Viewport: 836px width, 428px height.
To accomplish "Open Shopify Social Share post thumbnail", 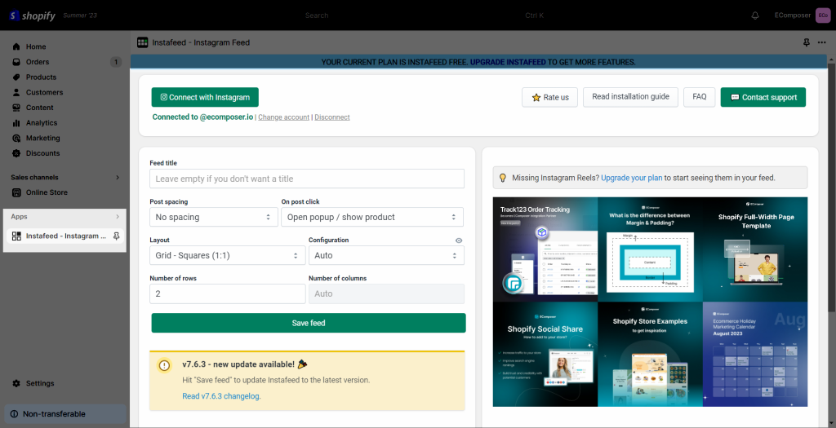I will [x=545, y=355].
